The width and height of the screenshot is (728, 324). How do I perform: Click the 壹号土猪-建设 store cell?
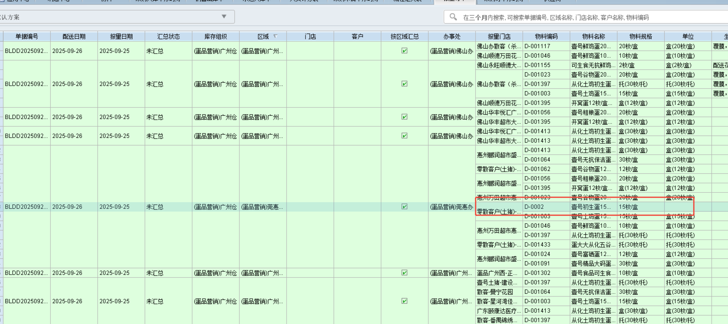tap(499, 282)
